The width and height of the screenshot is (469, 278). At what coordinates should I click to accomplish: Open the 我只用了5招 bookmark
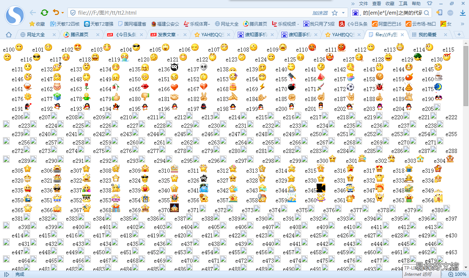pos(319,24)
